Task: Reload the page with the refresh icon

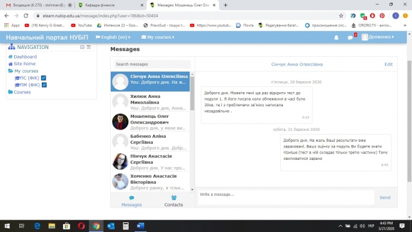Action: coord(26,15)
